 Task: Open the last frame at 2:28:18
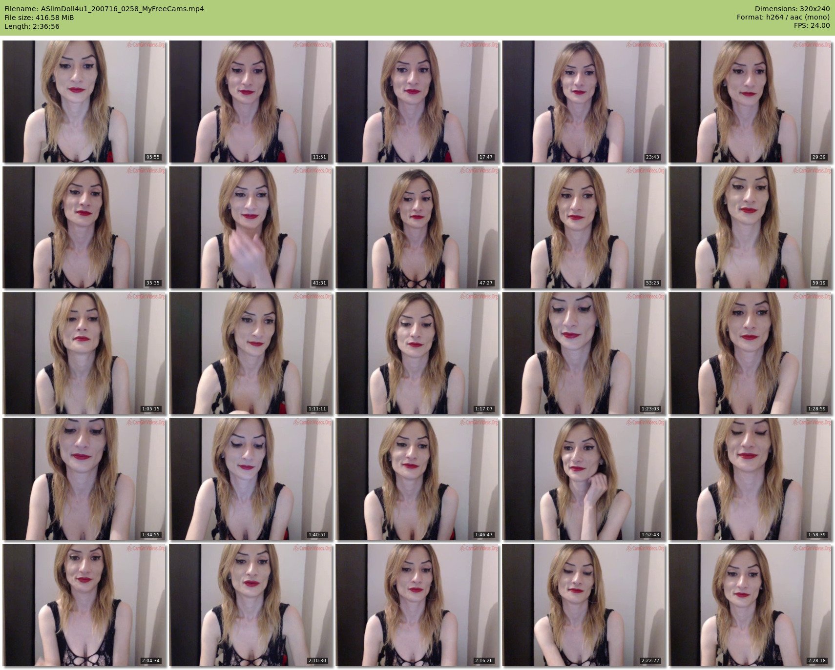click(750, 605)
